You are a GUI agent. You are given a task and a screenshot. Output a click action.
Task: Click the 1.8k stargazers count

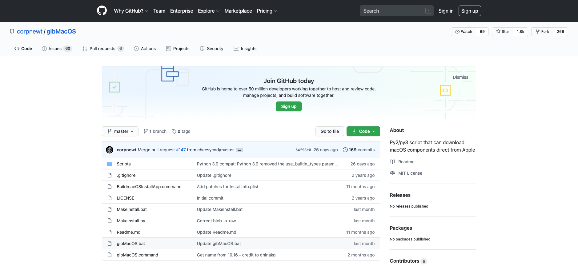pyautogui.click(x=520, y=32)
